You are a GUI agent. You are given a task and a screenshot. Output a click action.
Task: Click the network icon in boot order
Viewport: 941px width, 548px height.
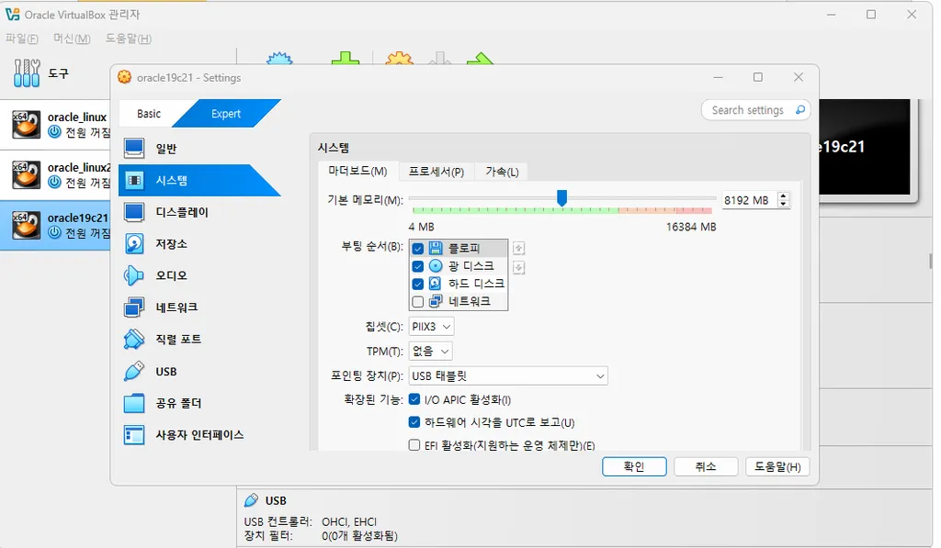(436, 301)
